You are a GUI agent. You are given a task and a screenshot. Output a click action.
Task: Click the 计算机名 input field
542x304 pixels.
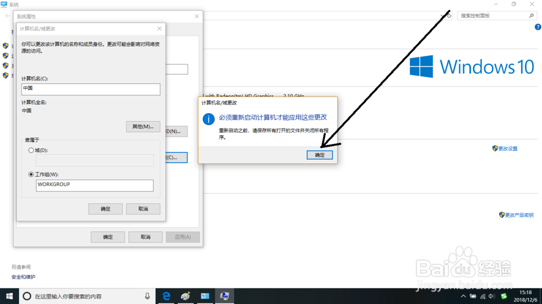click(x=91, y=89)
